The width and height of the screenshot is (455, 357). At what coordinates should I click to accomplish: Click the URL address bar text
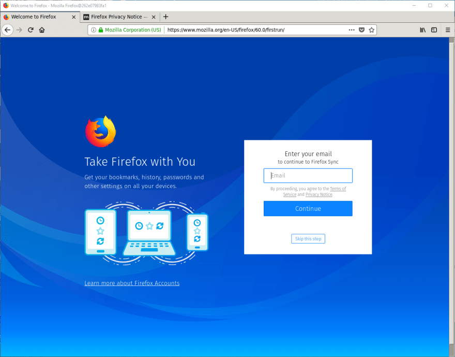click(x=226, y=30)
